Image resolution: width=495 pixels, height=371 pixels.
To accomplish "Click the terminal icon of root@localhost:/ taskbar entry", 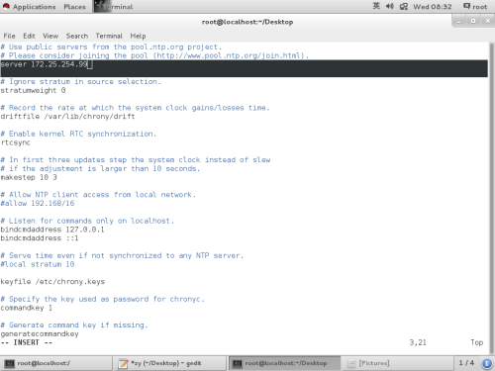I will tap(9, 363).
